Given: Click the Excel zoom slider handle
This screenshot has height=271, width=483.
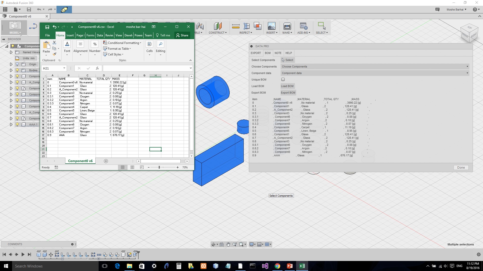Looking at the screenshot, I should (159, 167).
